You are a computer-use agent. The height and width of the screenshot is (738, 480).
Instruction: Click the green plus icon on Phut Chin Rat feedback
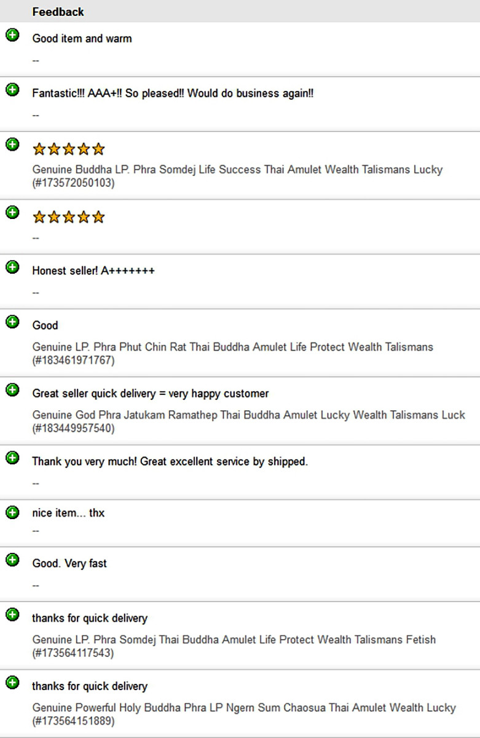tap(12, 322)
